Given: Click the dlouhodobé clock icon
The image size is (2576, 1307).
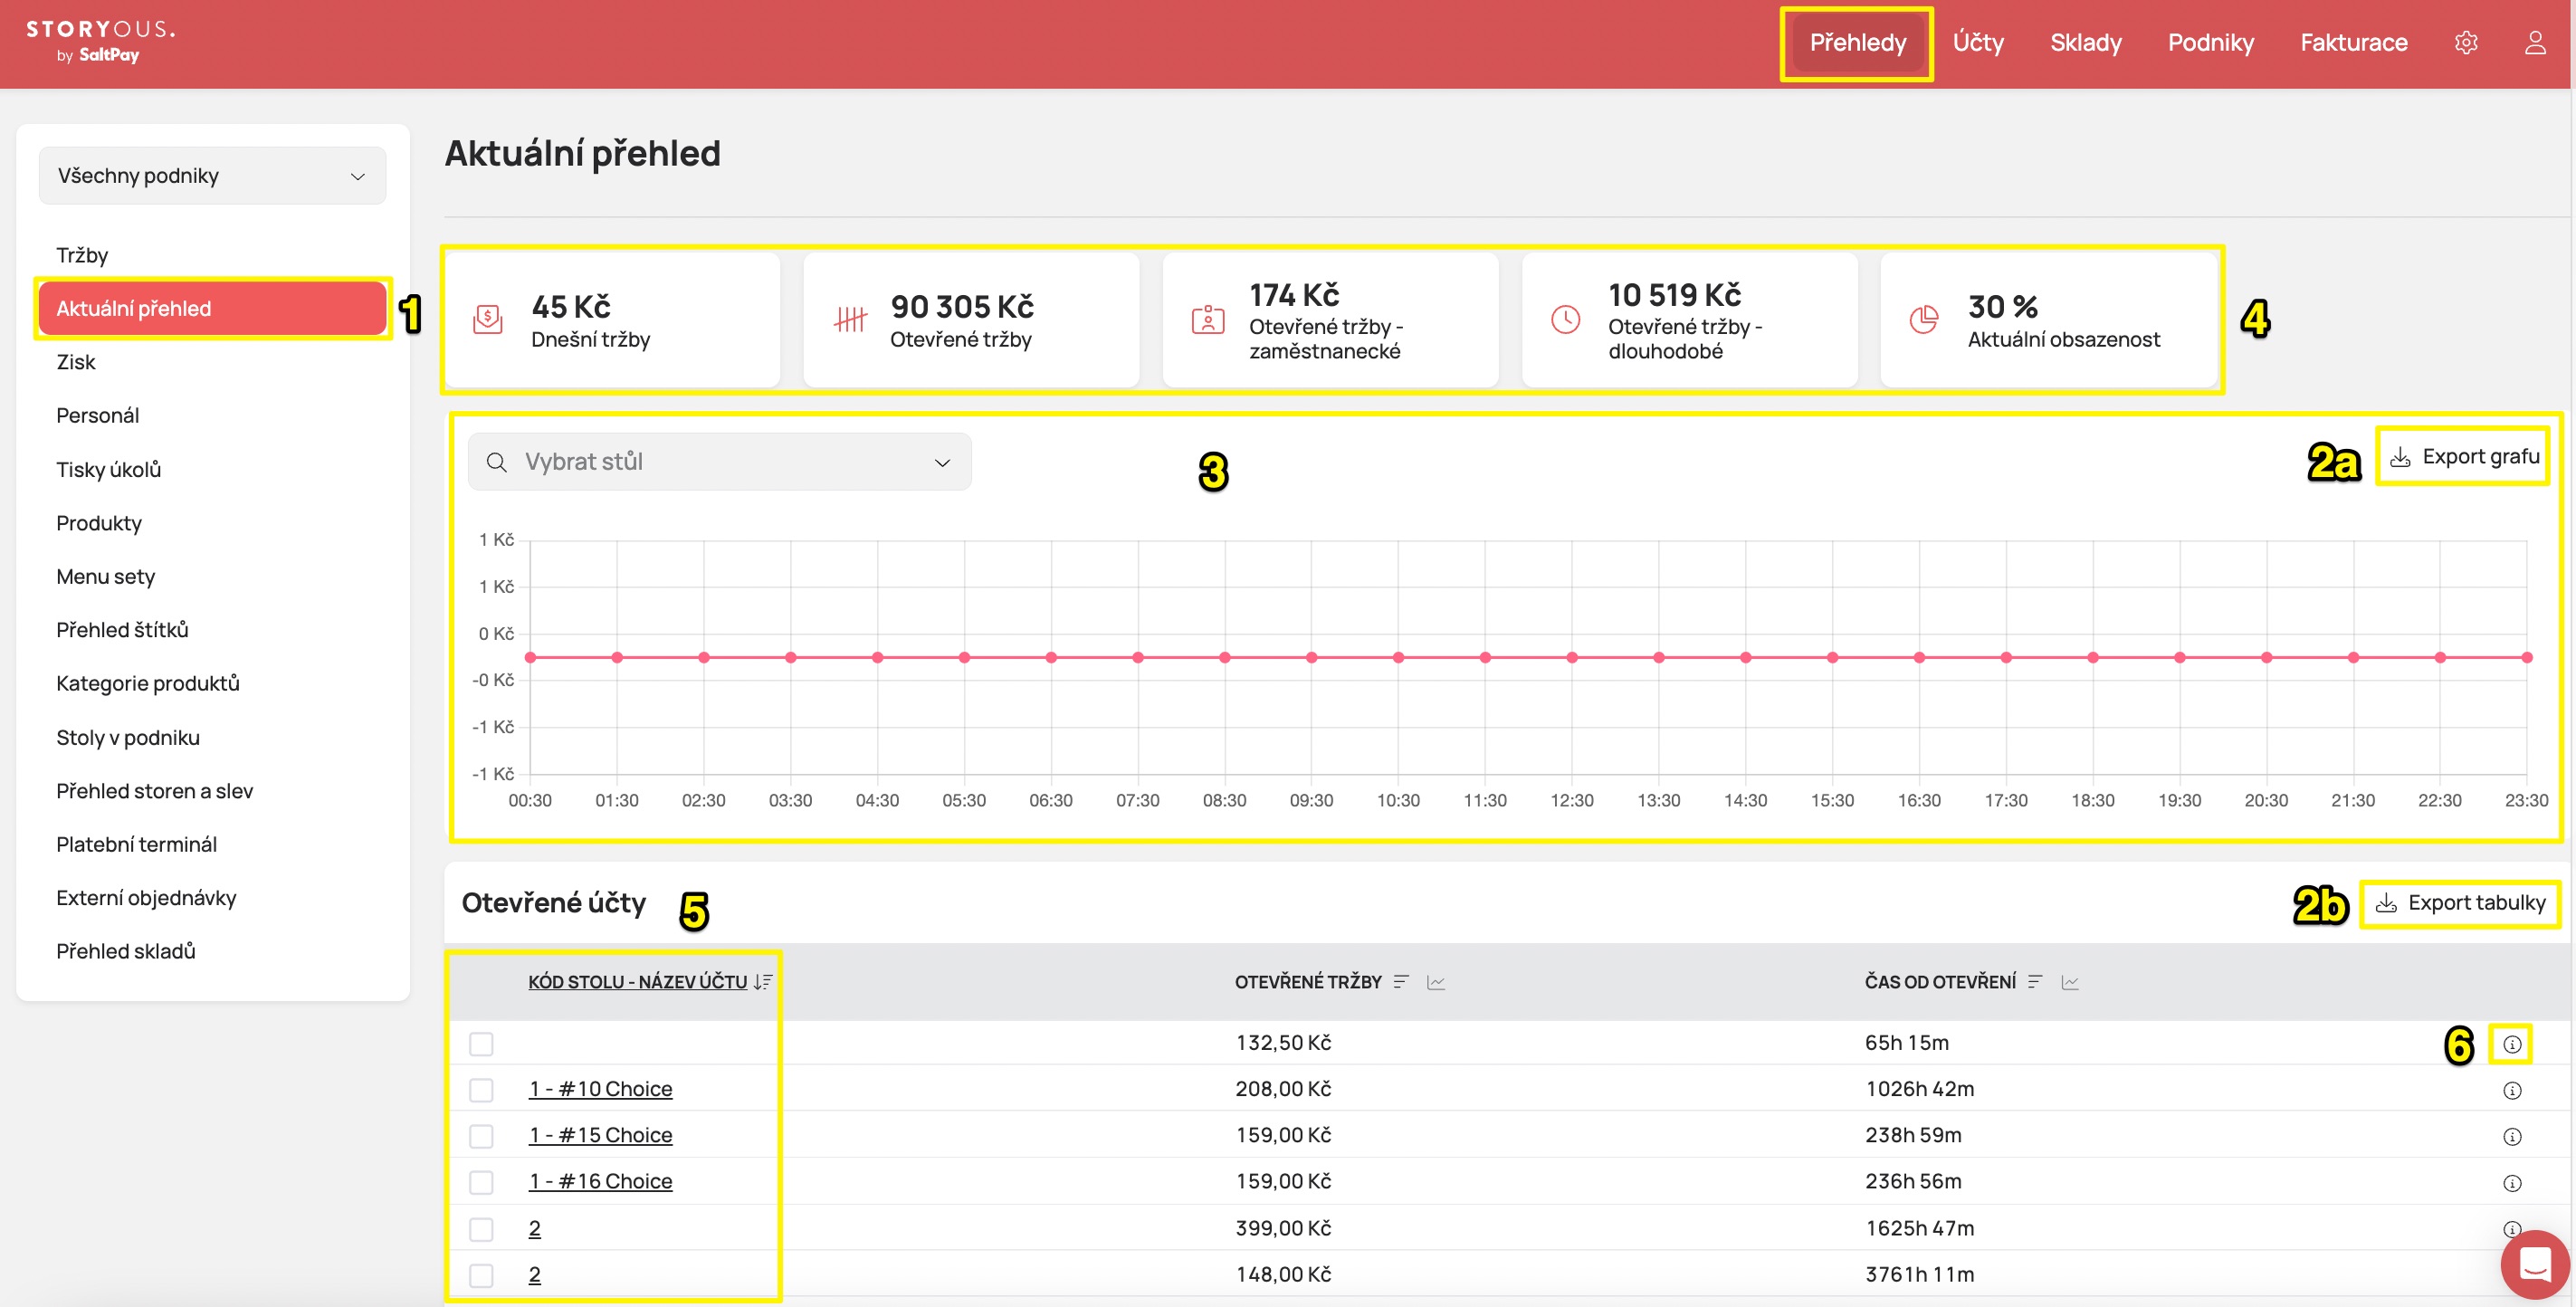Looking at the screenshot, I should (1566, 320).
